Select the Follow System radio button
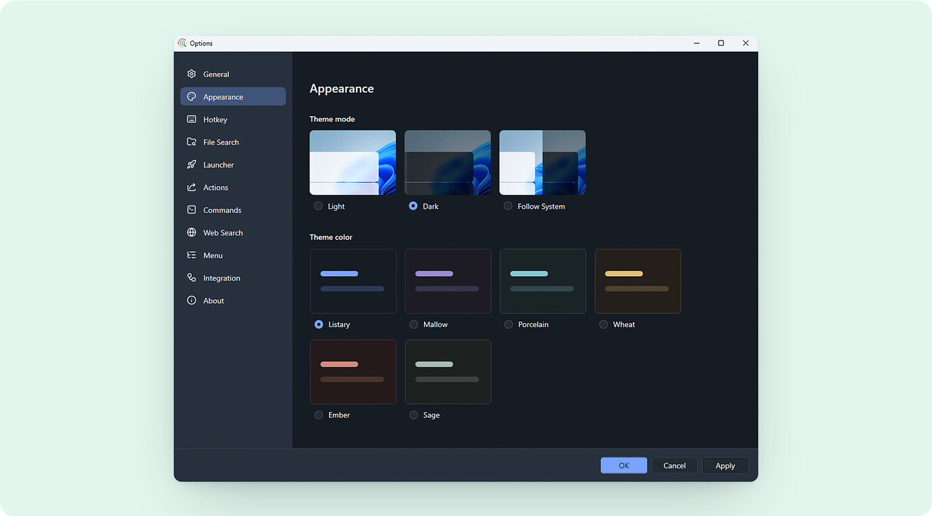 pyautogui.click(x=508, y=206)
